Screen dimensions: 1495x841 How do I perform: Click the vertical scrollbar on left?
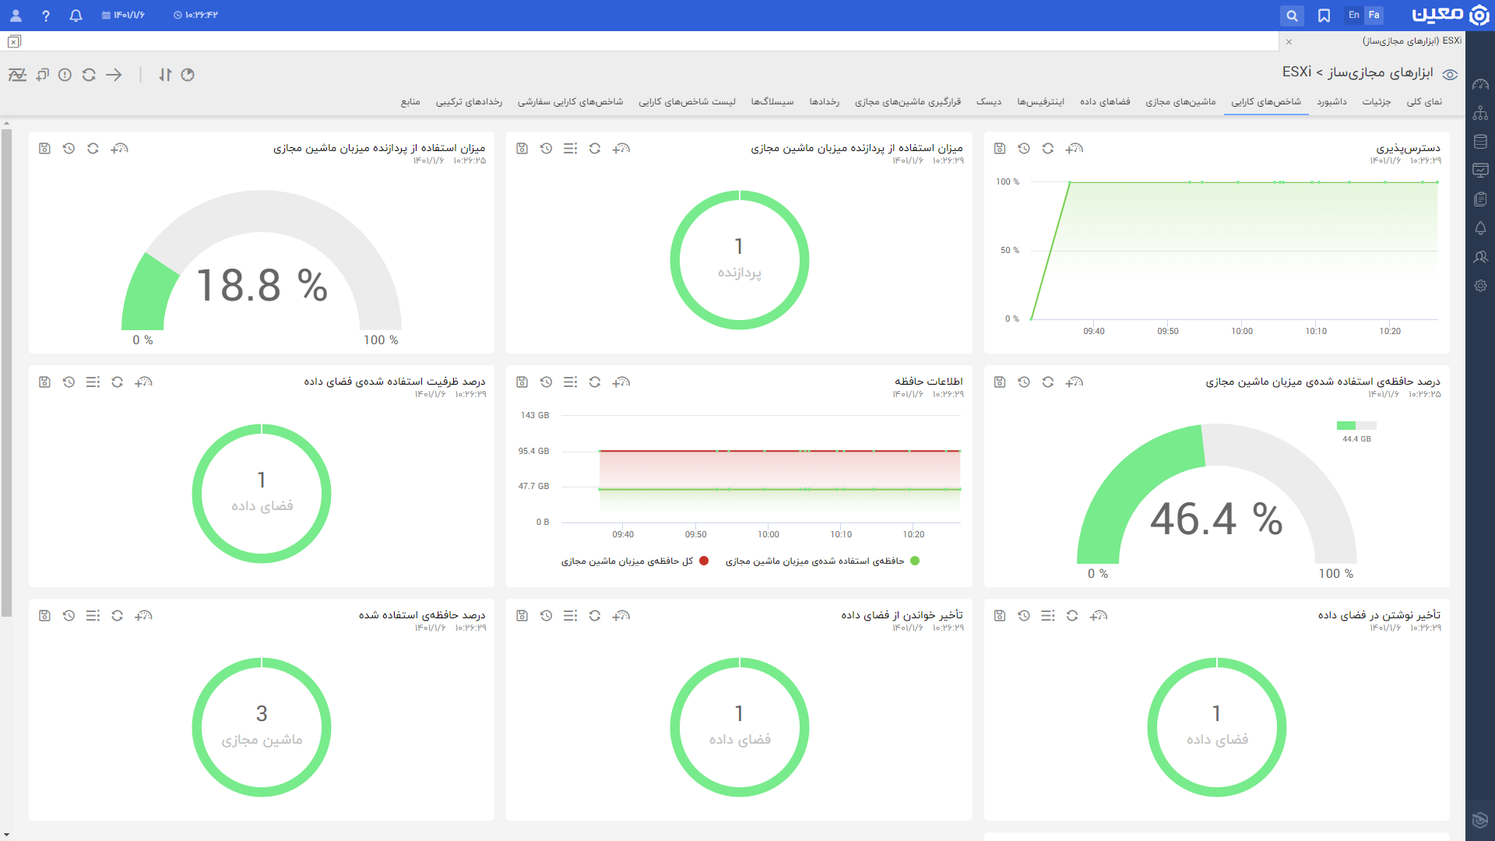(6, 372)
